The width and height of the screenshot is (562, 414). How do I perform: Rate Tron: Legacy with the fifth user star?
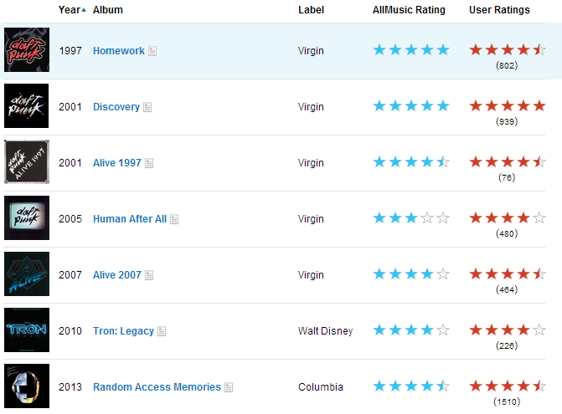(539, 330)
